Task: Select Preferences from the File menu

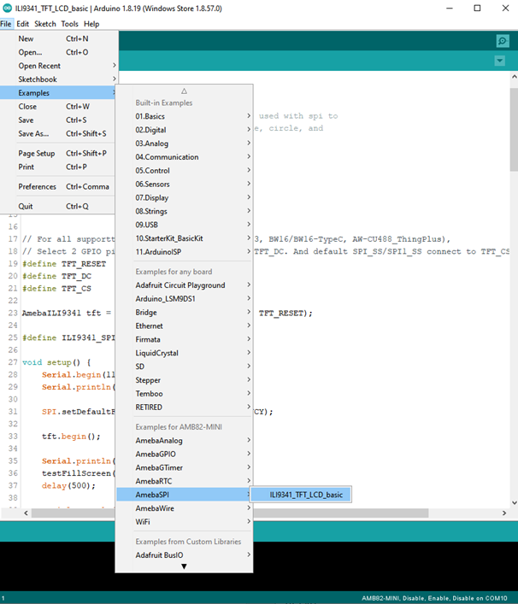Action: click(x=37, y=186)
